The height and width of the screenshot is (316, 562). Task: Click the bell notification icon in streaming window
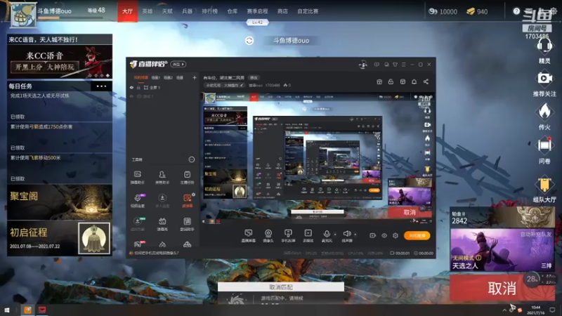[x=414, y=81]
